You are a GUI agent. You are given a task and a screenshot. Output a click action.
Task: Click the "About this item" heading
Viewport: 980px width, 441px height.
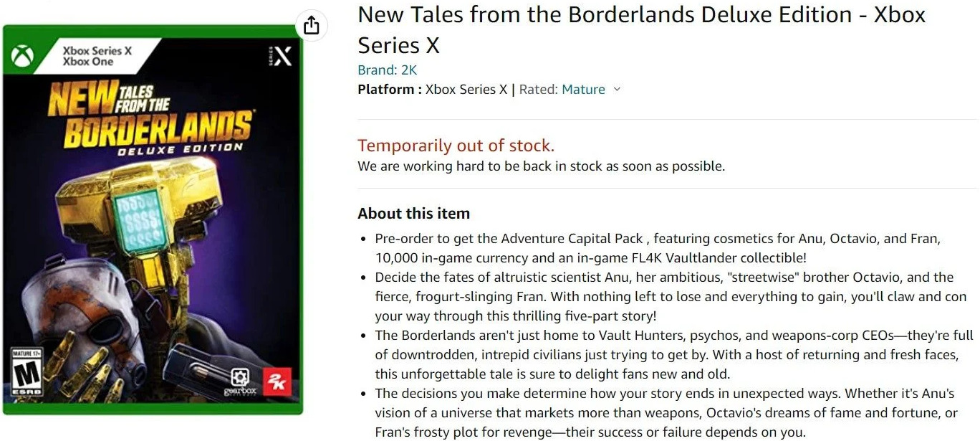(413, 214)
